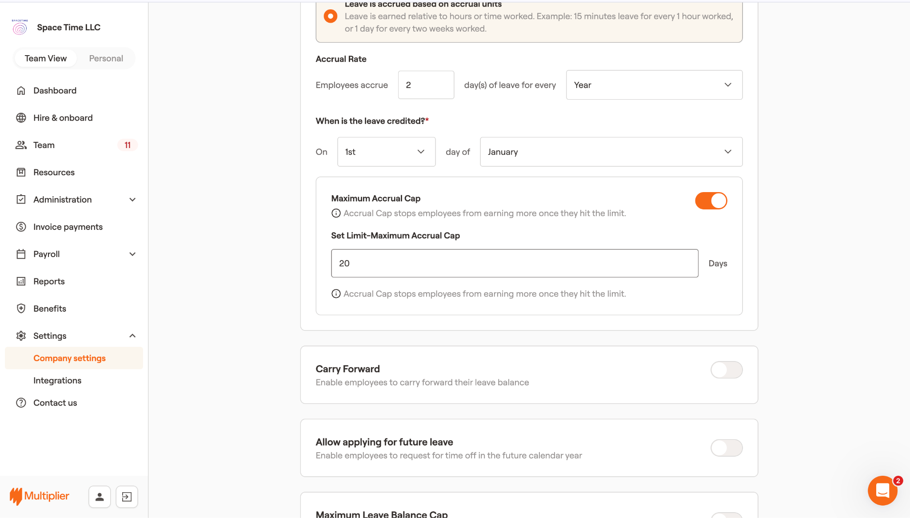
Task: Open the 1st day selection dropdown
Action: pos(386,152)
